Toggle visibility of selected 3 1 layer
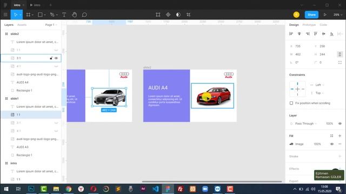Image resolution: width=346 pixels, height=194 pixels. (x=56, y=58)
